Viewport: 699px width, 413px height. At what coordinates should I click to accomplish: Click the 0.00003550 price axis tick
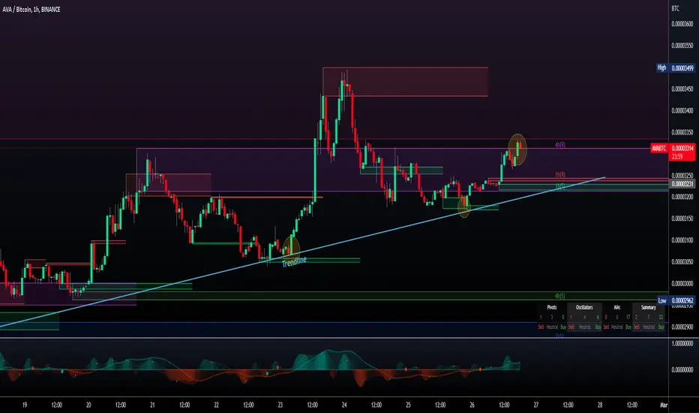(x=682, y=46)
